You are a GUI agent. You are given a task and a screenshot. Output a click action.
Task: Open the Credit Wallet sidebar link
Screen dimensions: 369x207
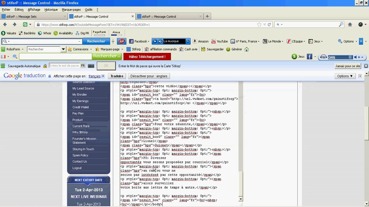[x=81, y=107]
